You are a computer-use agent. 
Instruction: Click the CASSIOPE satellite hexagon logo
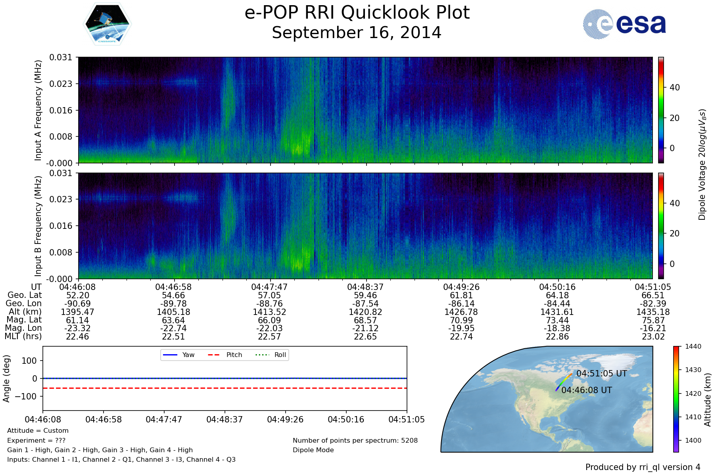tap(107, 24)
